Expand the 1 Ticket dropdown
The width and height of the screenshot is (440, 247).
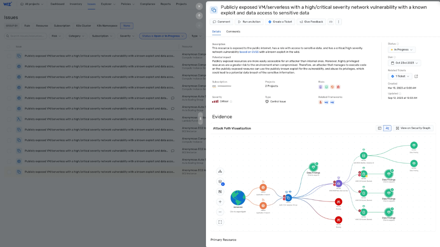click(x=400, y=76)
